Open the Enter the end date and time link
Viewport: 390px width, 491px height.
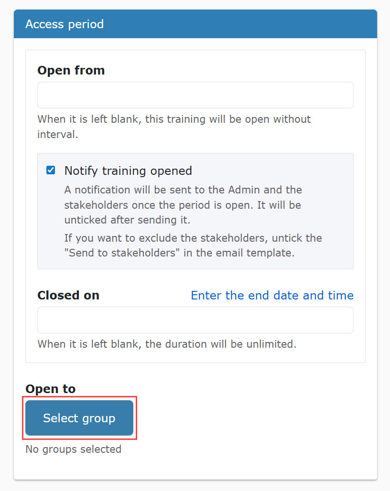(x=272, y=295)
